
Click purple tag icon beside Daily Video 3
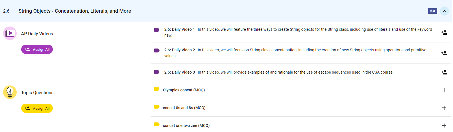coord(157,72)
